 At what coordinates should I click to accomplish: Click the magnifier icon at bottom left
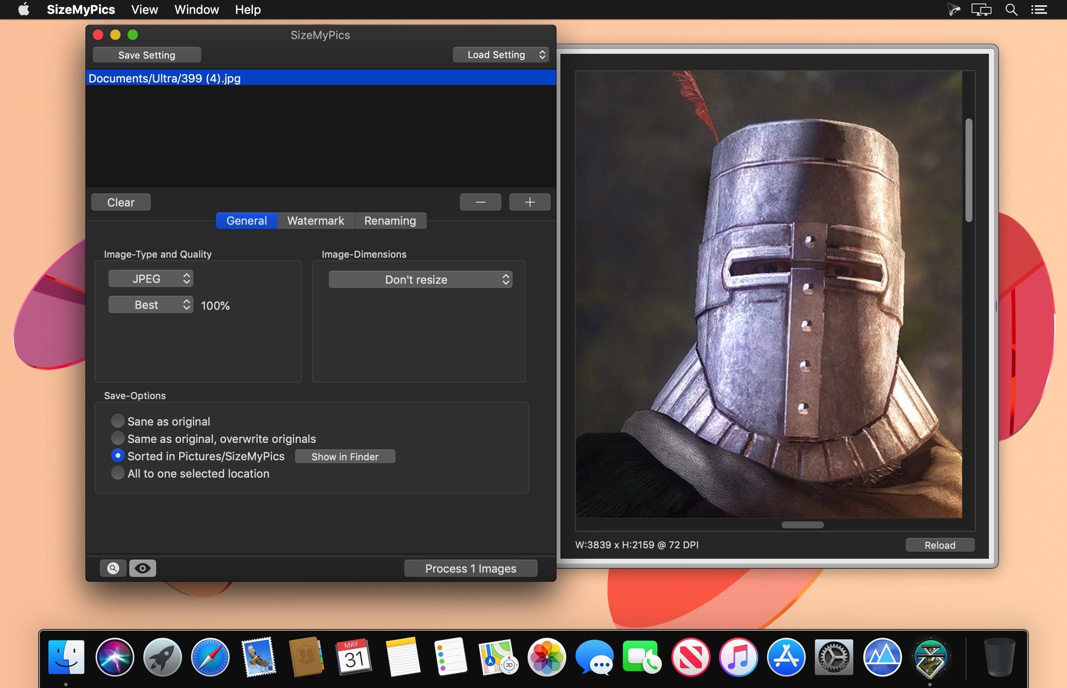click(113, 568)
